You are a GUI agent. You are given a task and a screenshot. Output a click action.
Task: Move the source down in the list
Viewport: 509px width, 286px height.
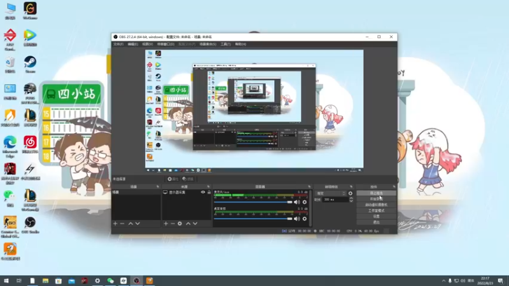click(x=195, y=224)
